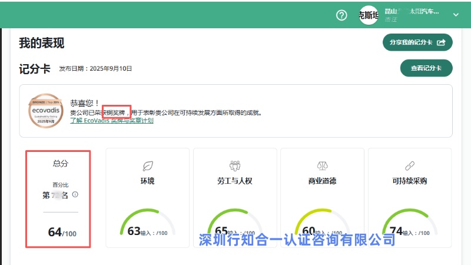Click the 分享我的记分卡 button
This screenshot has height=265, width=471.
417,42
